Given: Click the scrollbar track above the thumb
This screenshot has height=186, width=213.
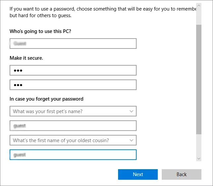Looking at the screenshot, I should coord(198,16).
